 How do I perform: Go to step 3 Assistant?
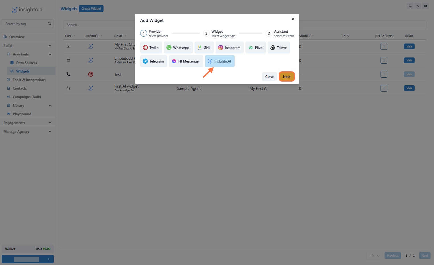pyautogui.click(x=280, y=34)
